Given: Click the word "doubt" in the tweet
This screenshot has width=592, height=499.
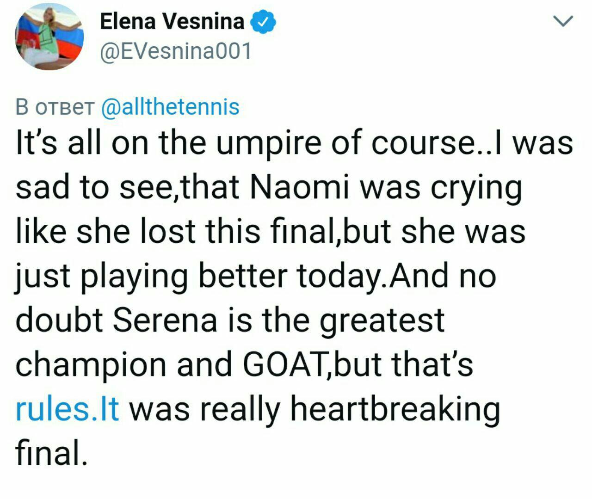Looking at the screenshot, I should [x=59, y=320].
